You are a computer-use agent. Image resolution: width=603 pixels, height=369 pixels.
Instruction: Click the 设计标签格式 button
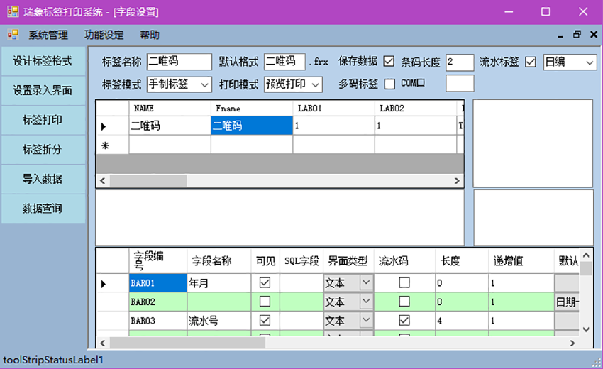tap(43, 61)
